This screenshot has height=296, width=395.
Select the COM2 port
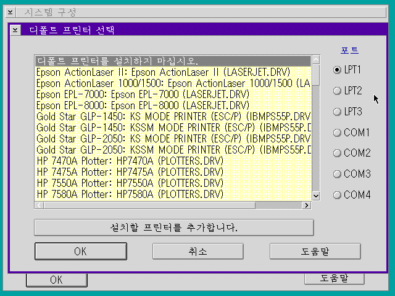tap(352, 153)
